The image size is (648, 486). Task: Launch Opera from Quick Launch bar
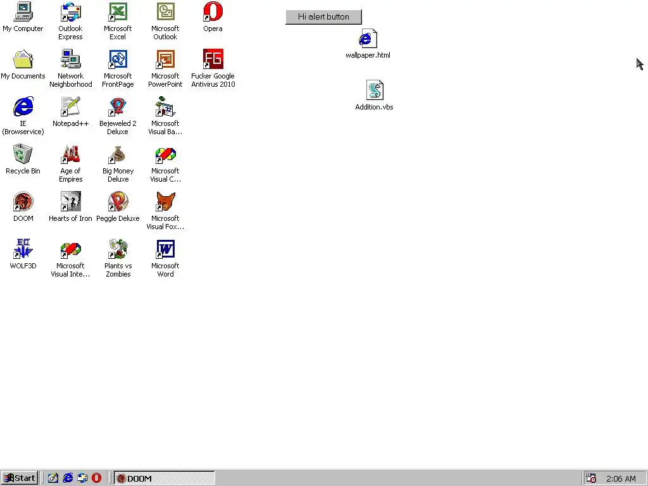(96, 478)
